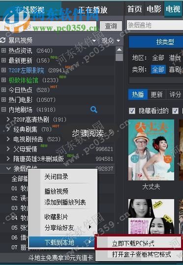Select 打开盒子查看其它格式 submenu item

[139, 255]
